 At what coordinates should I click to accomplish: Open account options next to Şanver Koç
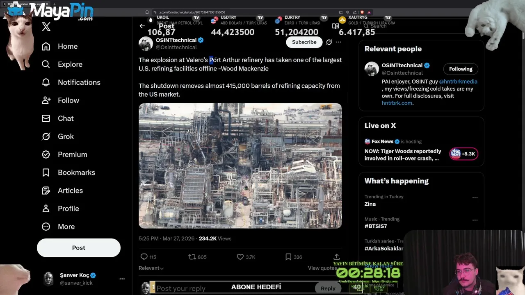[122, 279]
